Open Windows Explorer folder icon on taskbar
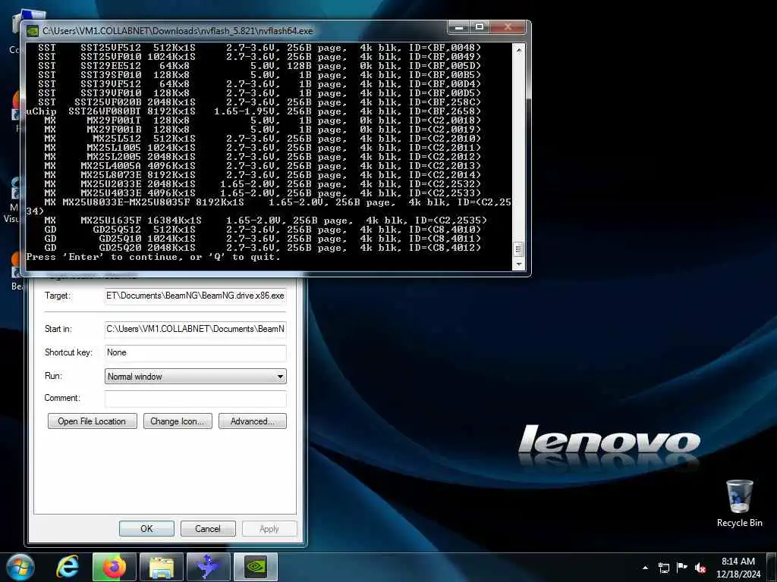 [162, 567]
